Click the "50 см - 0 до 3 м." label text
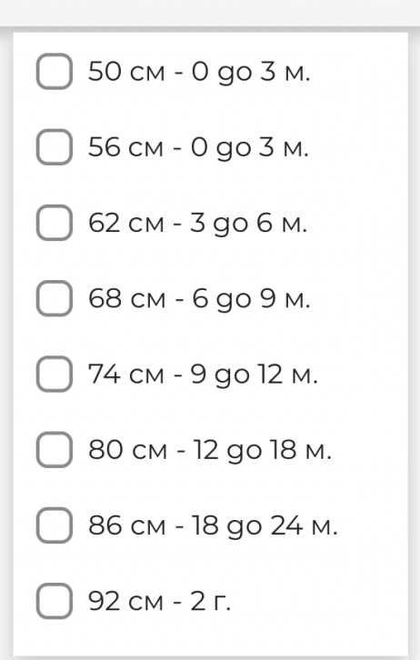The height and width of the screenshot is (660, 420). coord(199,73)
